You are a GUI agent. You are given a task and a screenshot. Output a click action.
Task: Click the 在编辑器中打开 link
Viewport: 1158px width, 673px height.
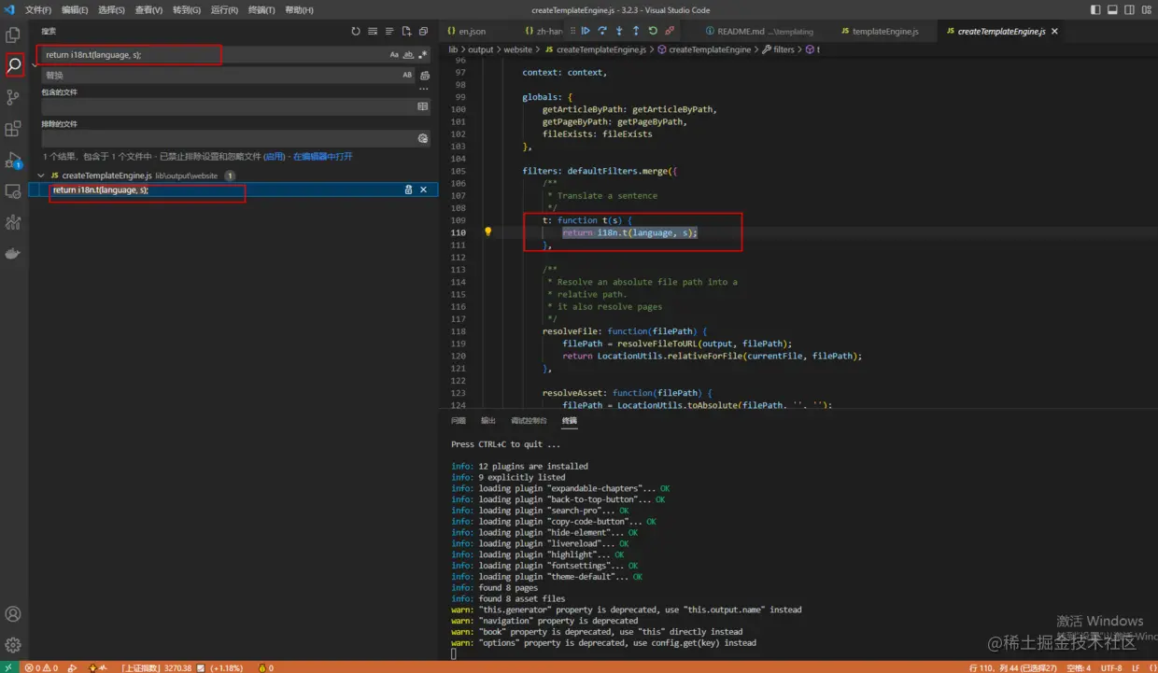click(323, 157)
